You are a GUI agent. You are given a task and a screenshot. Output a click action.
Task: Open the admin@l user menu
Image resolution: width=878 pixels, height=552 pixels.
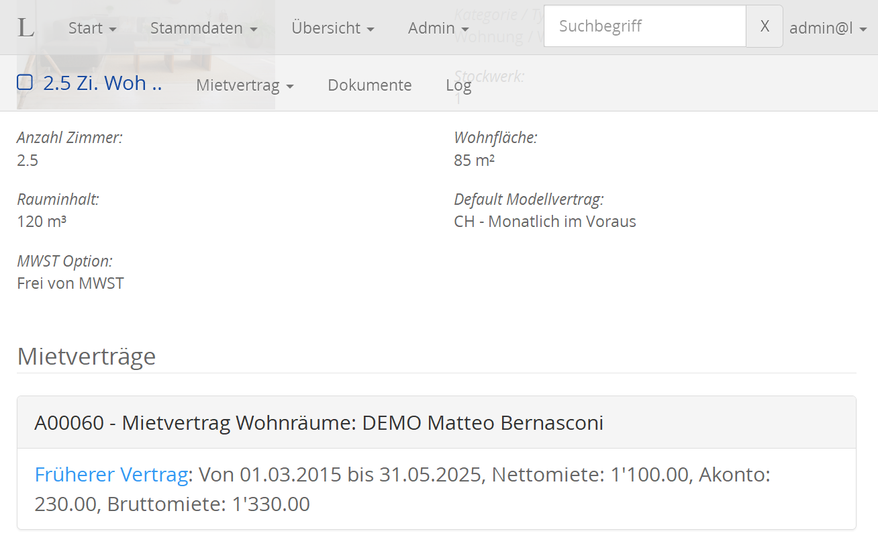828,28
